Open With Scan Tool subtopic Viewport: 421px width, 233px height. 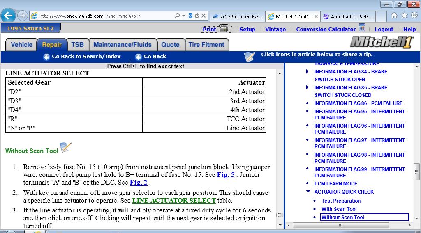point(339,209)
